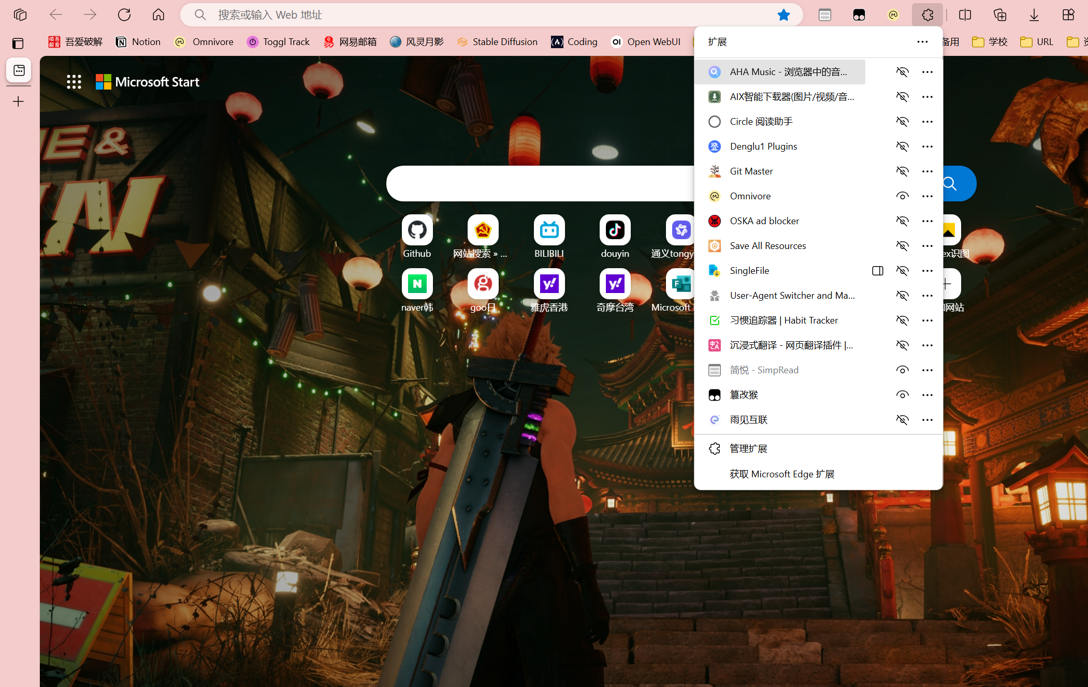Hide Omnivore from the toolbar
The width and height of the screenshot is (1088, 687).
point(902,196)
